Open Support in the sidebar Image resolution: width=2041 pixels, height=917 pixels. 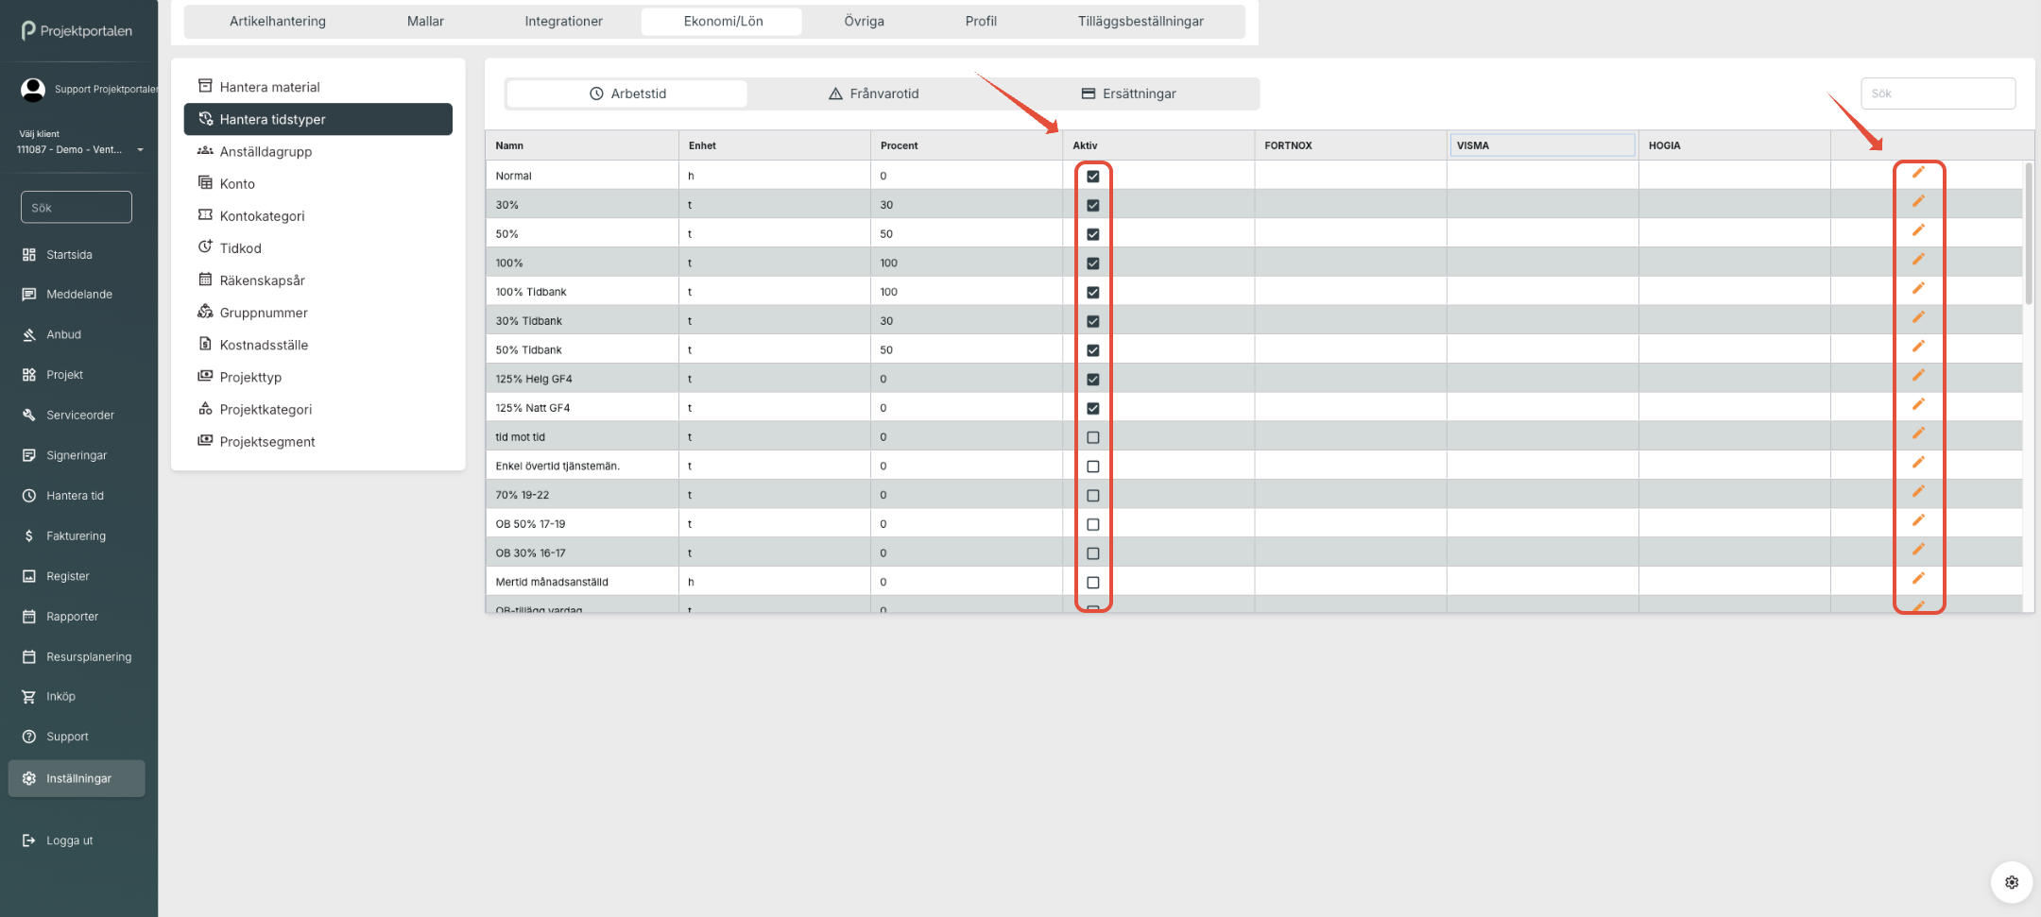click(67, 737)
